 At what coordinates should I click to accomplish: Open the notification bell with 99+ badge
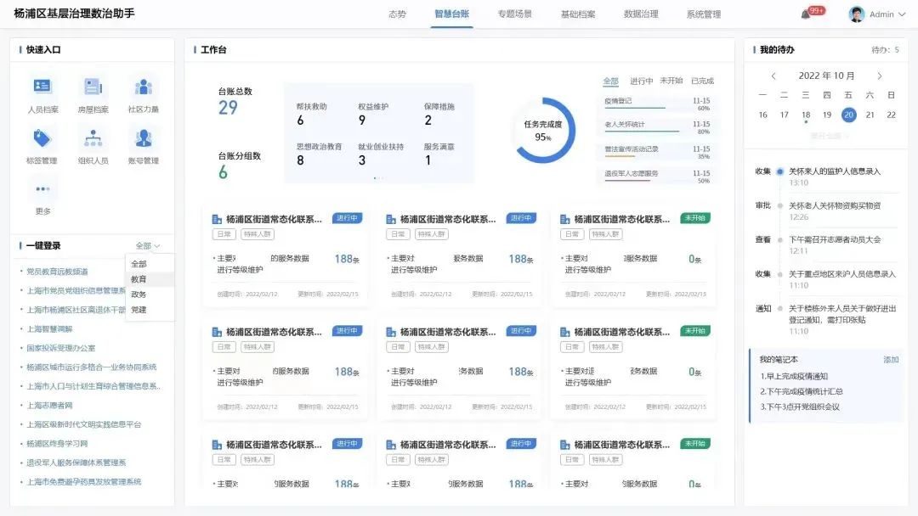(806, 14)
